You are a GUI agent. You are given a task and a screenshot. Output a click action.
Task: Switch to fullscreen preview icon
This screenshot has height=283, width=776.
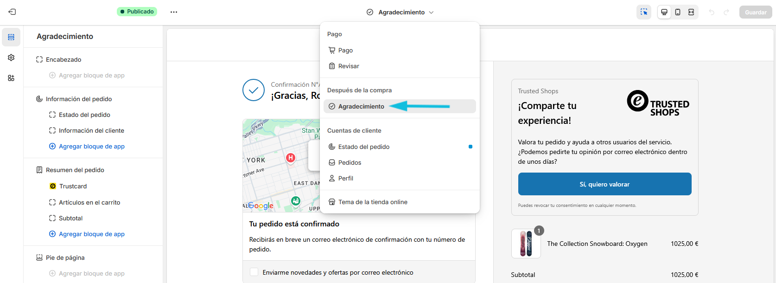pos(691,12)
